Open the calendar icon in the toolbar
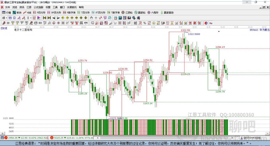 click(x=115, y=18)
